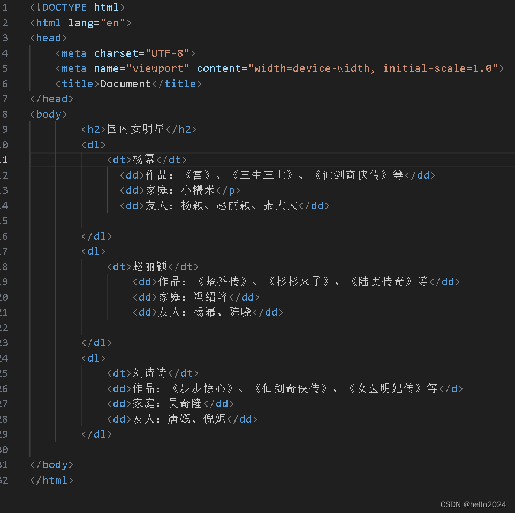Click the closing /h2 tag
Screen dimensions: 515x513
coord(181,129)
